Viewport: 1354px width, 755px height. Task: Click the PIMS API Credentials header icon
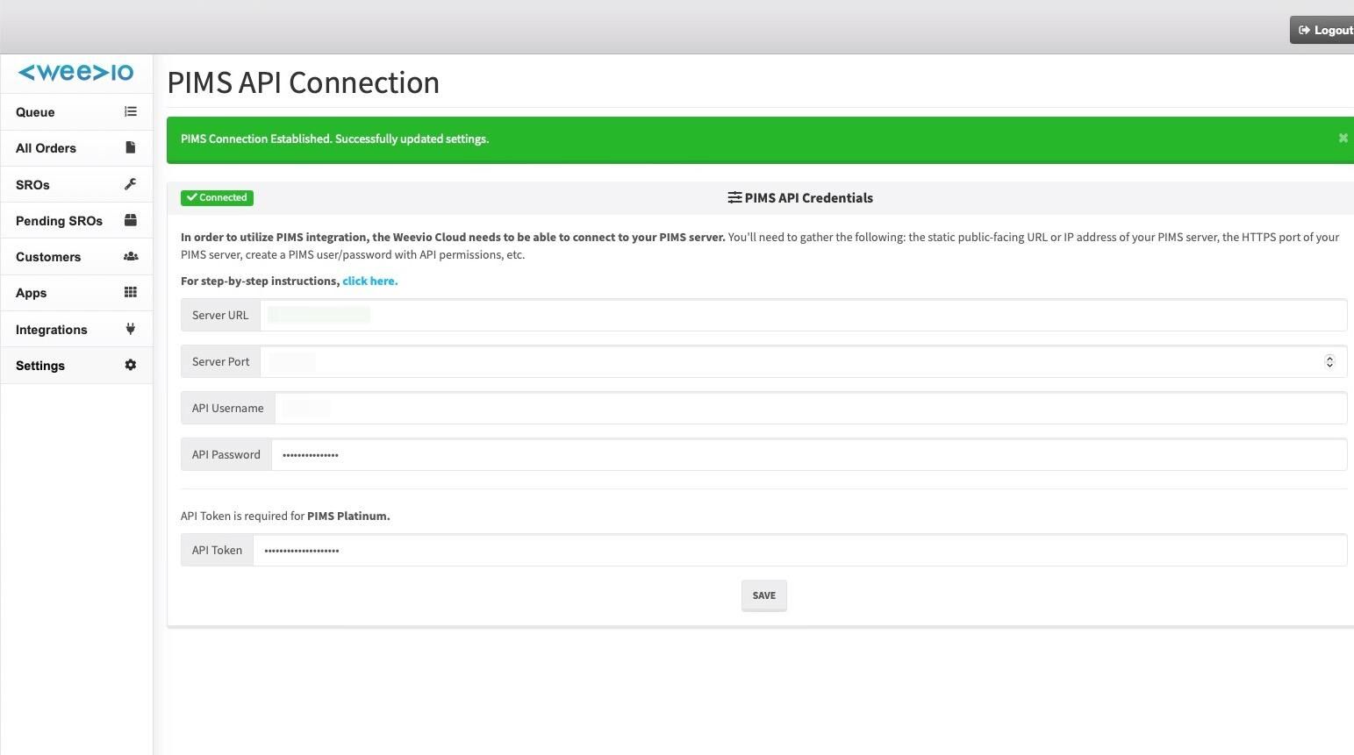point(734,198)
